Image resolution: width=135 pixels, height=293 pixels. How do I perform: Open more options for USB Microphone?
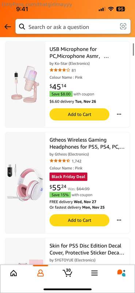tap(119, 114)
